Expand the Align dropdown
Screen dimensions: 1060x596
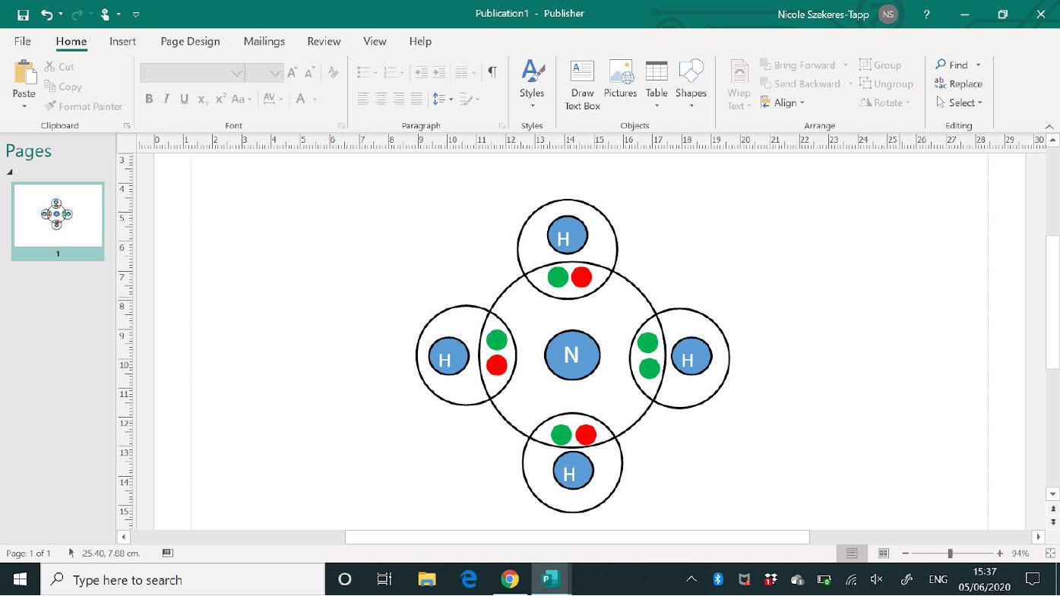click(x=783, y=102)
